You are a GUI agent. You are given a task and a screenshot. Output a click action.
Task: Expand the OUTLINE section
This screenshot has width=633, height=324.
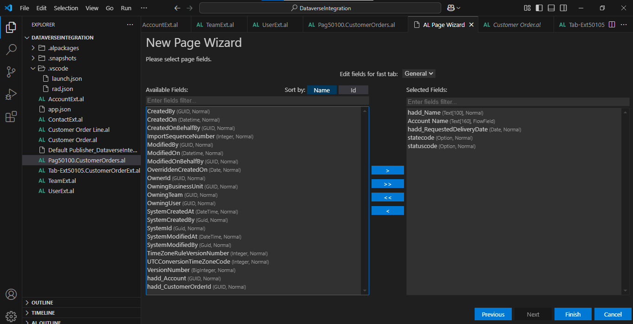point(42,303)
